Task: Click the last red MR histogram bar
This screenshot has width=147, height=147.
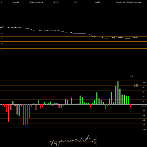Action: point(131,106)
